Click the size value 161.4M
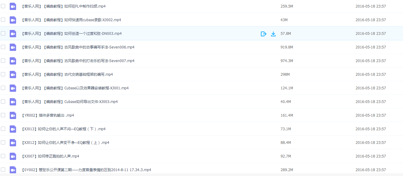The width and height of the screenshot is (403, 176). (x=287, y=115)
